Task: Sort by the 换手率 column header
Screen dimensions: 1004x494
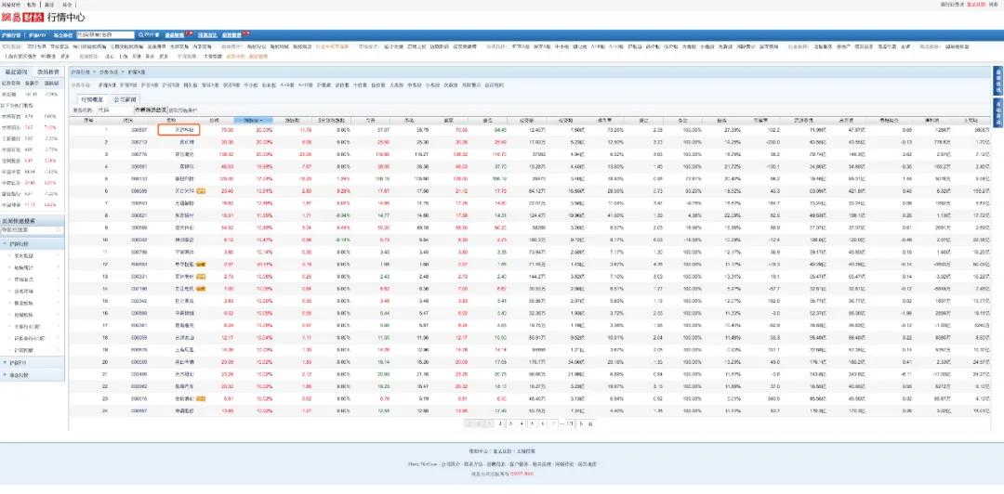Action: click(604, 120)
